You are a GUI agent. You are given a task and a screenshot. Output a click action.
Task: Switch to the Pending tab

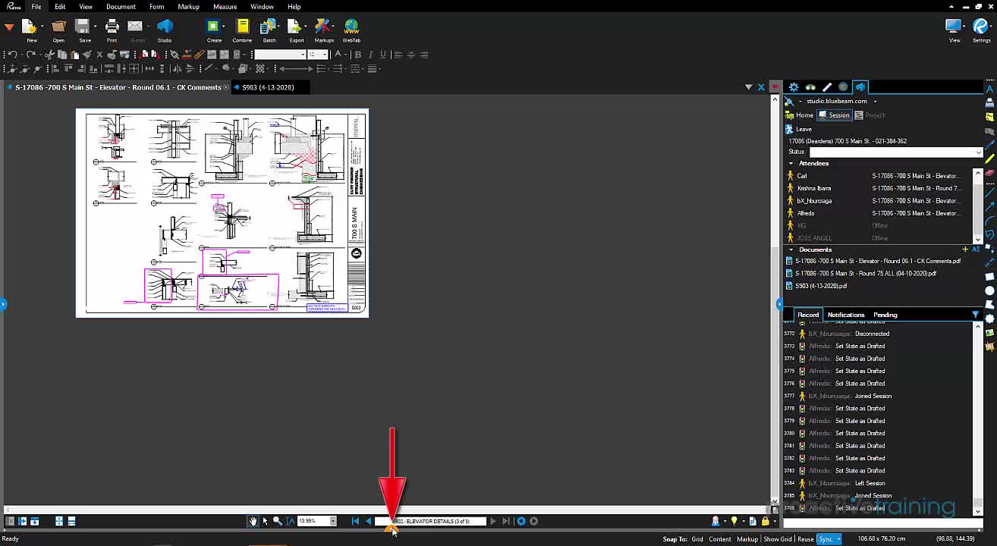pos(885,315)
